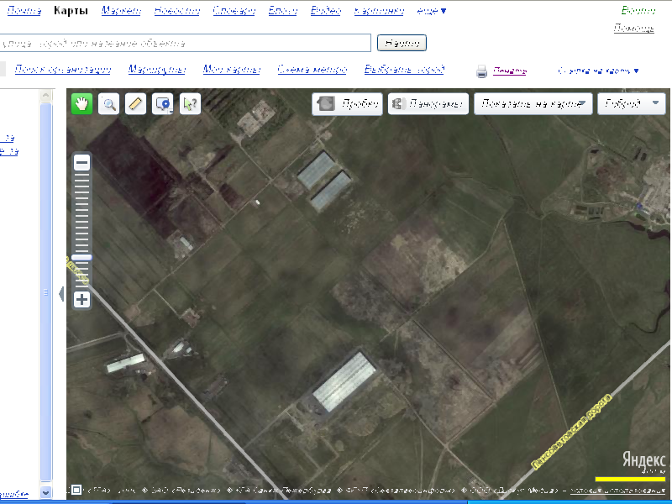This screenshot has width=672, height=504.
Task: Activate the 'What's here' info cursor tool
Action: pyautogui.click(x=190, y=103)
